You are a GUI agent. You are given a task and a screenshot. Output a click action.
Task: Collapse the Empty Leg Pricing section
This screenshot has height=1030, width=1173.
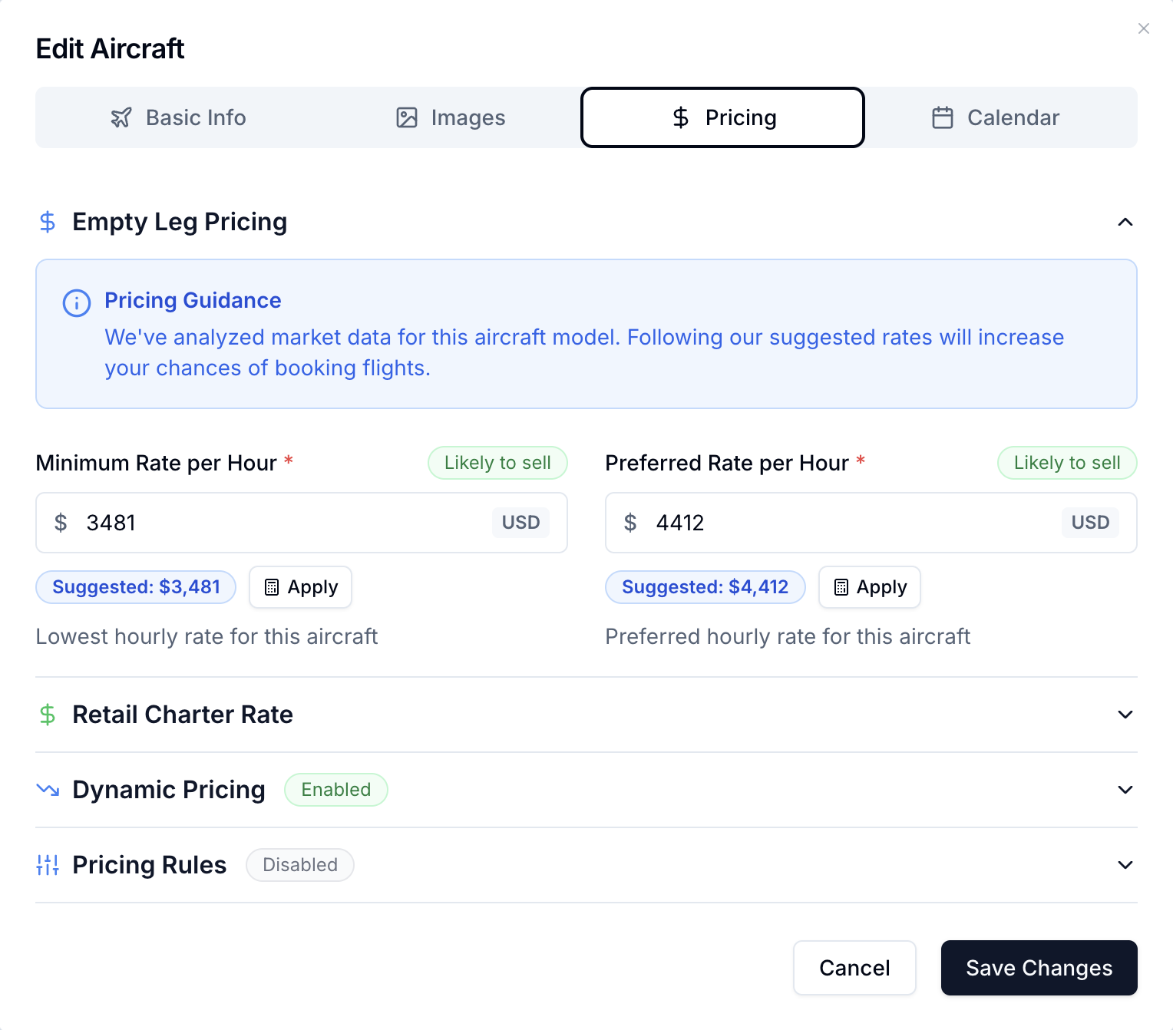click(1125, 222)
